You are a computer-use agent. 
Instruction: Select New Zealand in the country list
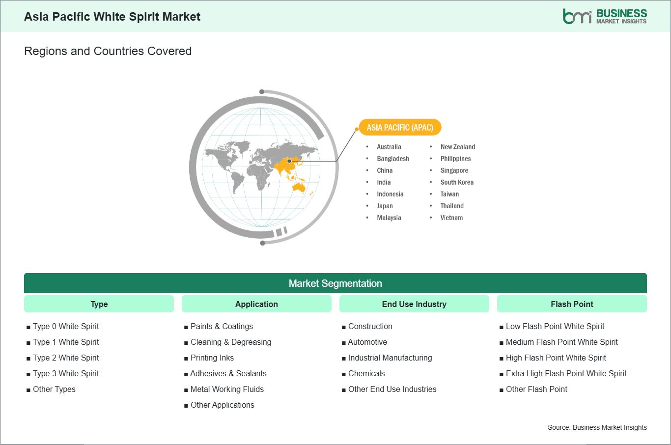pyautogui.click(x=458, y=147)
